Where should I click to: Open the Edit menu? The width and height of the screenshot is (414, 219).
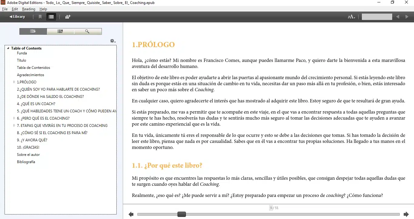(15, 9)
